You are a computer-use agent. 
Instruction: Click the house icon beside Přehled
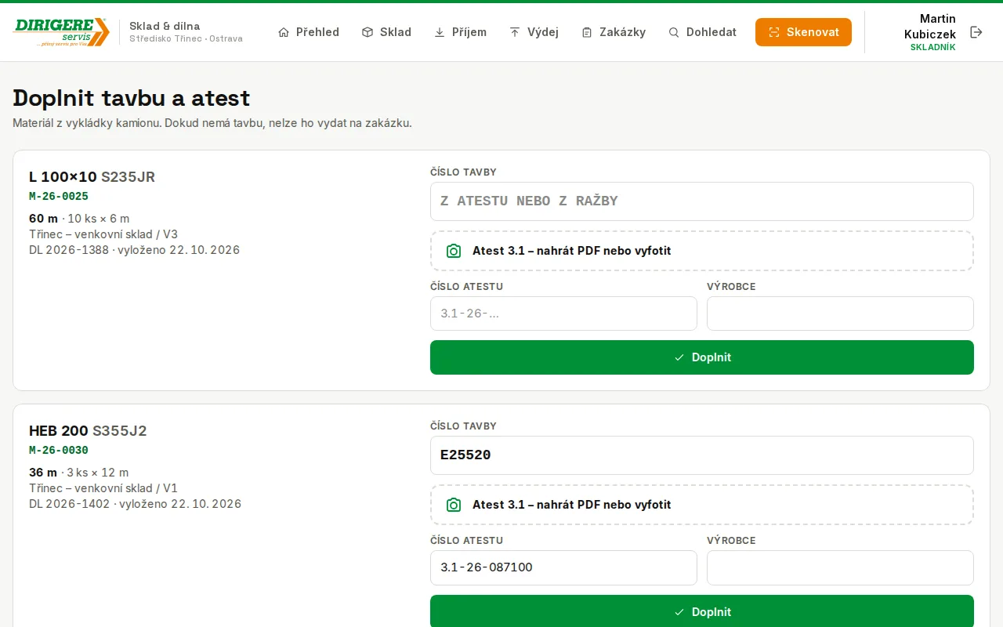coord(284,32)
